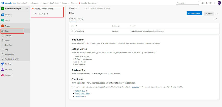Image resolution: width=222 pixels, height=107 pixels.
Task: Go to Test Plans in sidebar
Action: (x=9, y=69)
